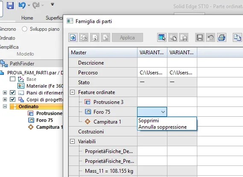Click the Materiale icon in PathFinder

click(x=21, y=86)
